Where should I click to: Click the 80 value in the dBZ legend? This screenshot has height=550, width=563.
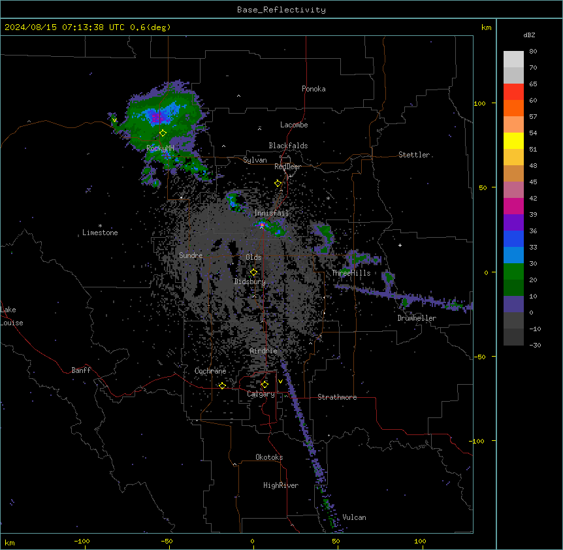pos(533,52)
